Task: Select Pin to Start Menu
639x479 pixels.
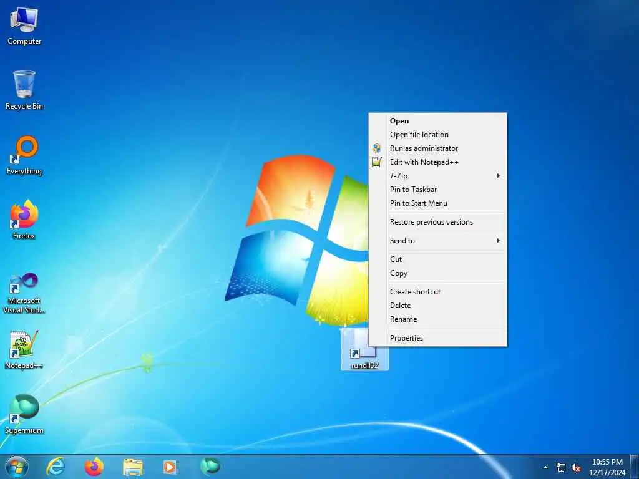Action: [x=438, y=203]
